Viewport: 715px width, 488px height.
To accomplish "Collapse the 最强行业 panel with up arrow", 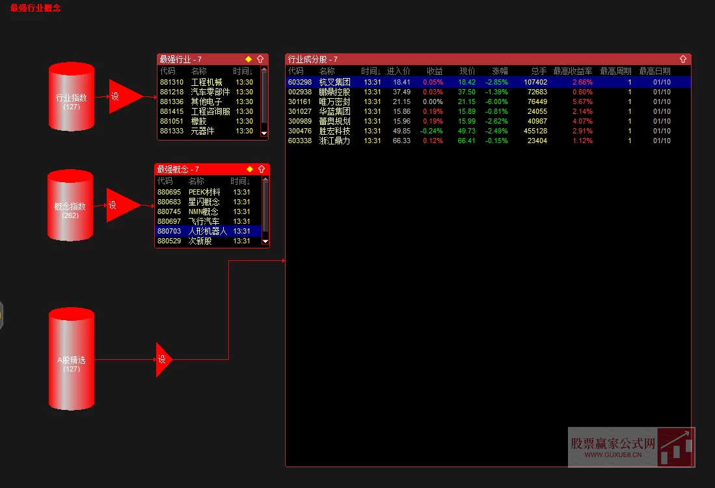I will 260,59.
